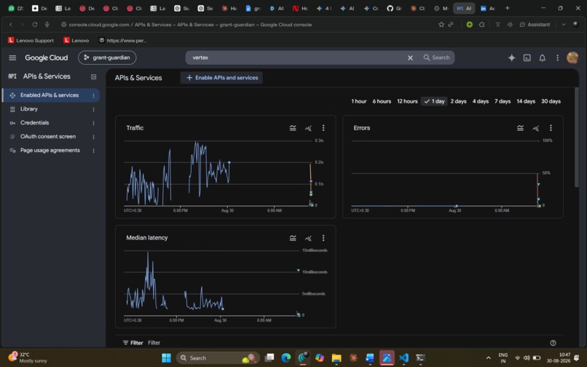Bookmark this page with the star icon
The height and width of the screenshot is (367, 587).
tap(441, 24)
